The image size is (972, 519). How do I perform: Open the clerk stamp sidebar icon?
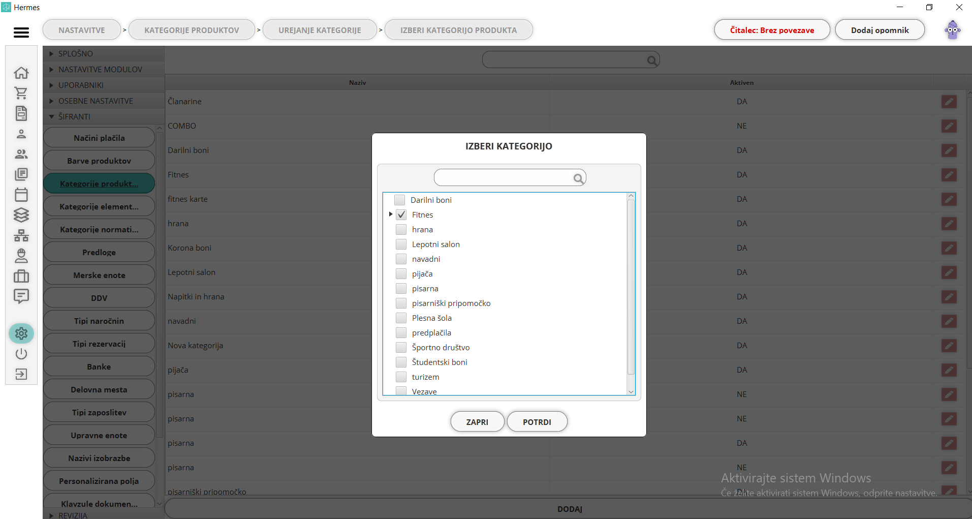(x=21, y=256)
